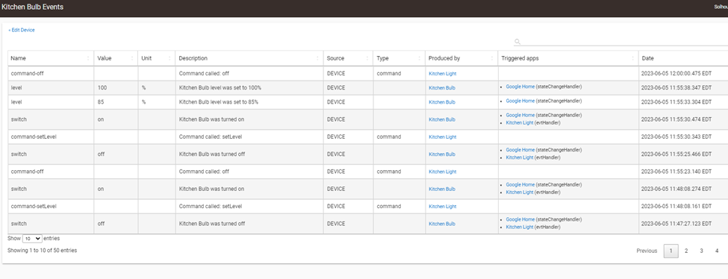728x279 pixels.
Task: Select page 1 in pagination
Action: click(x=671, y=251)
